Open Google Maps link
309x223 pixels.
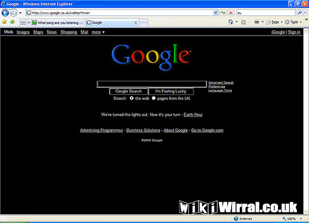(38, 32)
